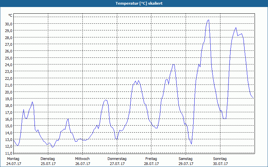Select the 27,0 y-axis value
This screenshot has width=268, height=167.
tap(9, 44)
